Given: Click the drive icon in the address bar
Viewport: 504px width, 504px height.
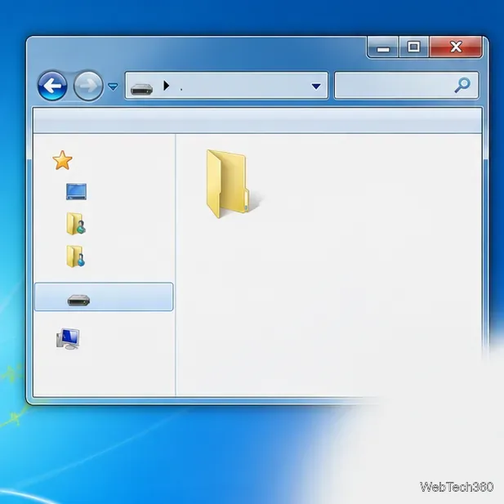Looking at the screenshot, I should (142, 89).
